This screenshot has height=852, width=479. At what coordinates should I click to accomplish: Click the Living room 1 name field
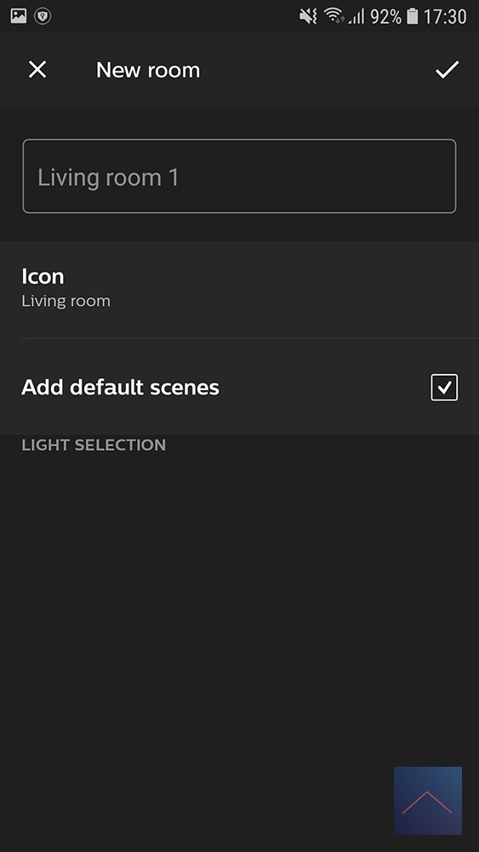pos(239,176)
